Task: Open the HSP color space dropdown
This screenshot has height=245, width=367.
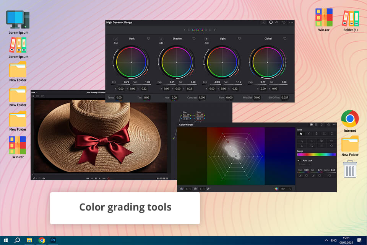Action: pyautogui.click(x=286, y=189)
